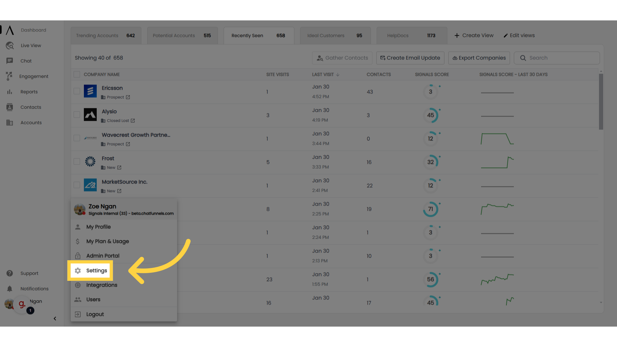Open the Contacts section
The width and height of the screenshot is (617, 347).
coord(31,107)
